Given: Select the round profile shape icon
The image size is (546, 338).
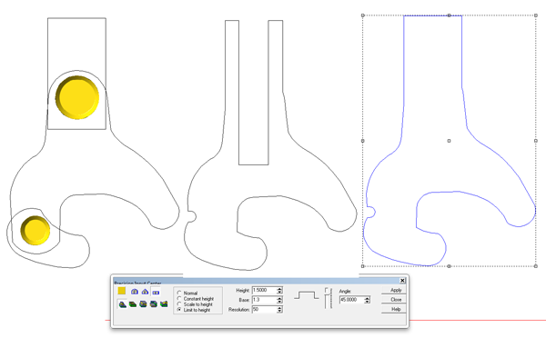Looking at the screenshot, I should (135, 292).
